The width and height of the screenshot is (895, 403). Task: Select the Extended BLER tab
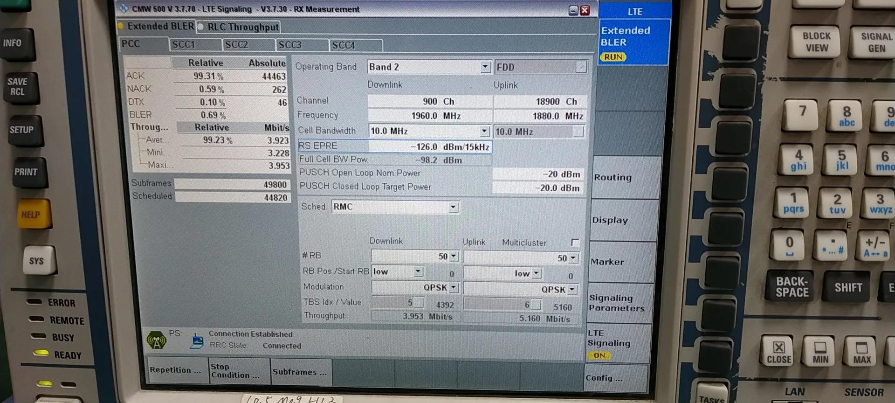pos(157,27)
